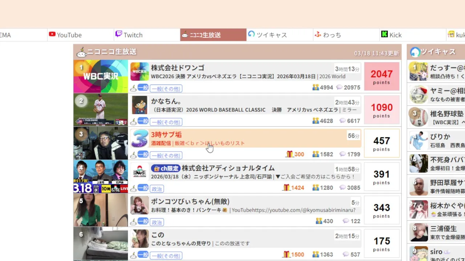The width and height of the screenshot is (465, 261).
Task: Click 一般(その他) tag in 3時サブ垢 row
Action: 166,156
